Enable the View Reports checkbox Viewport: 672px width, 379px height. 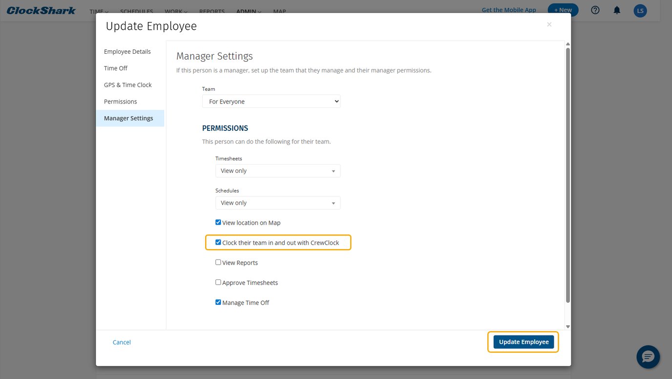[218, 262]
